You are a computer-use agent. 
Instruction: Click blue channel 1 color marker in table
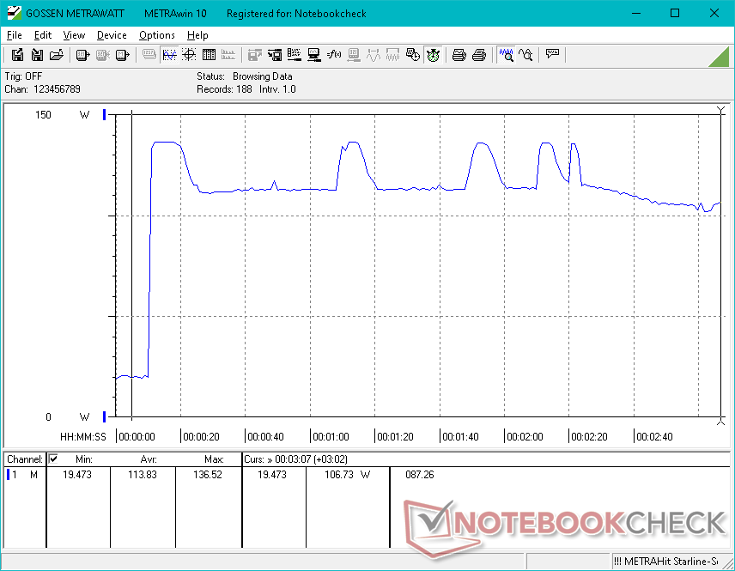coord(8,475)
